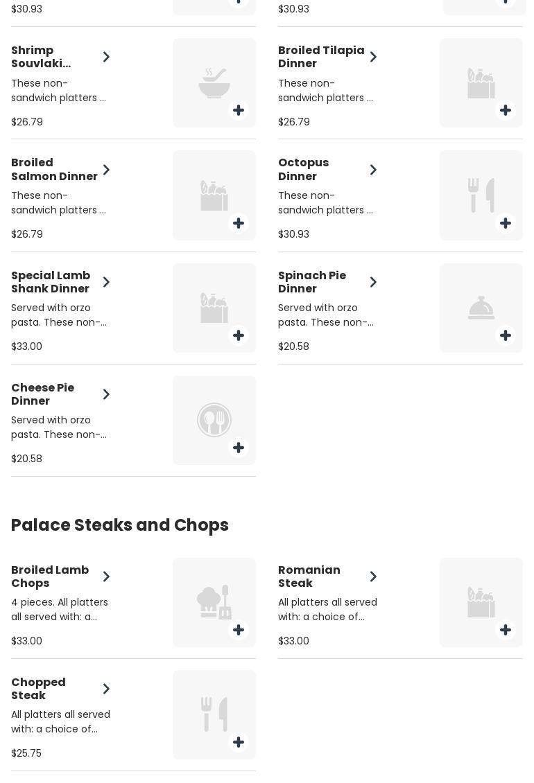
Task: Add Shrimp Souvlaki to cart with plus icon
Action: coord(239,111)
